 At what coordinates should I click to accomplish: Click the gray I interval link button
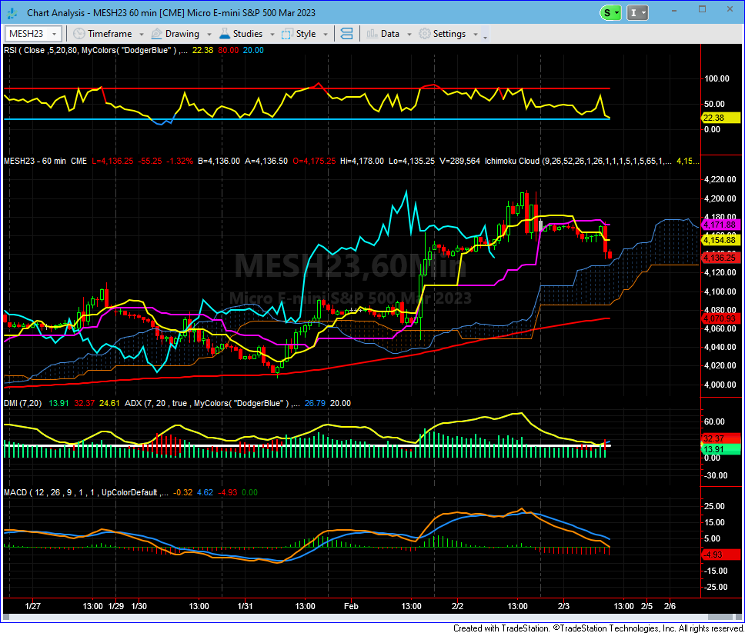point(637,13)
